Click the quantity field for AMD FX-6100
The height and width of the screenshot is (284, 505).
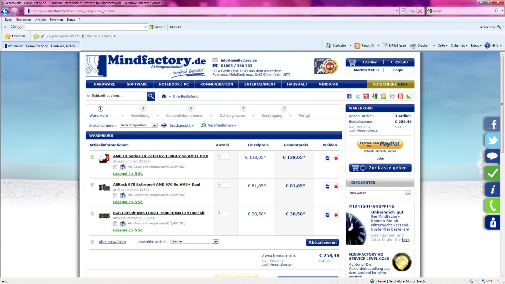pyautogui.click(x=224, y=157)
